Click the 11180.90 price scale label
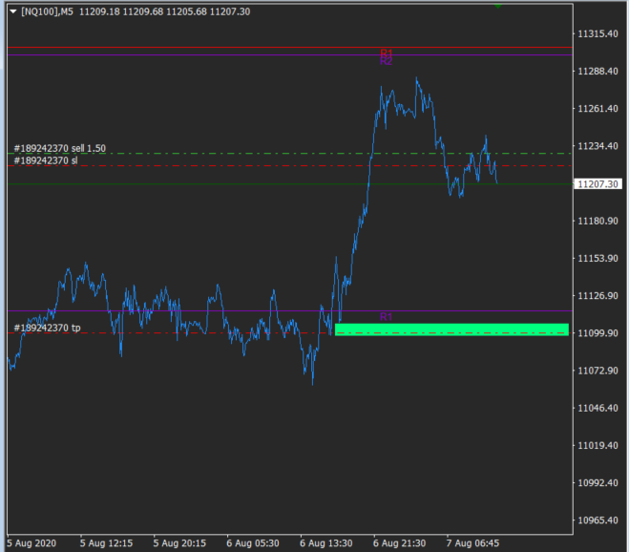The width and height of the screenshot is (629, 552). [x=598, y=221]
